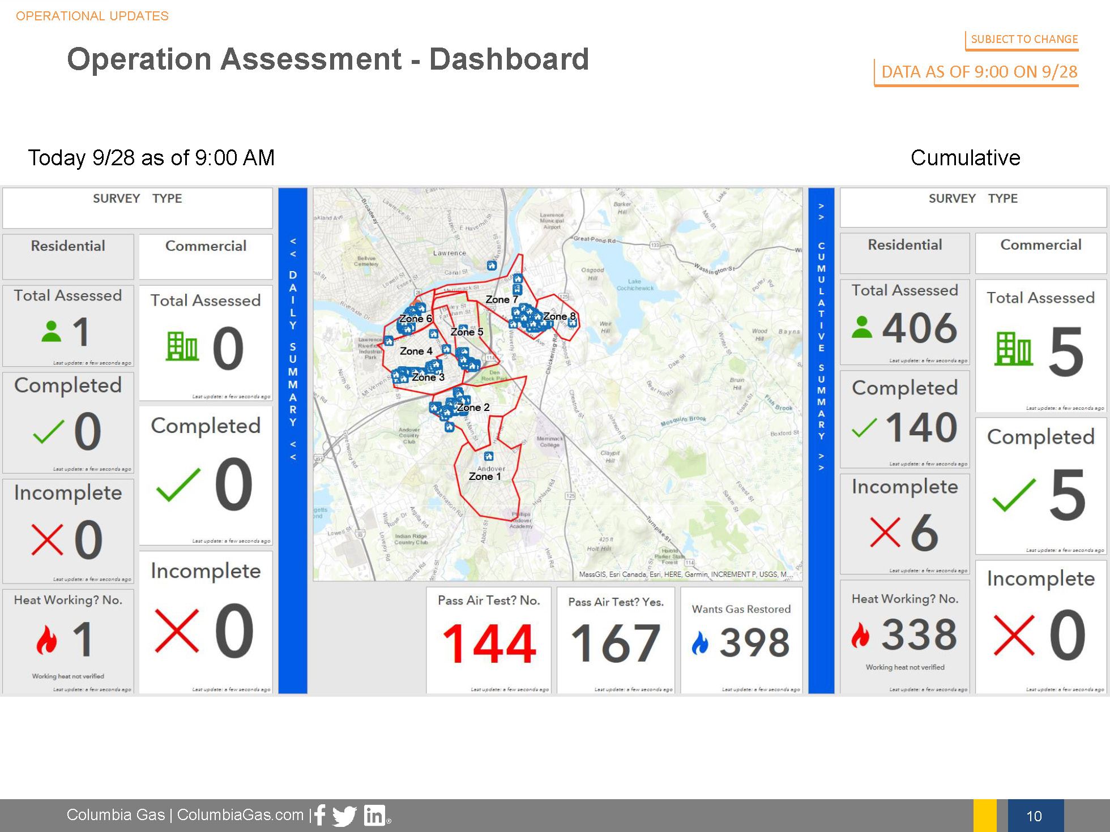The height and width of the screenshot is (832, 1110).
Task: Click ColumbiaGas.com link in footer
Action: (x=240, y=815)
